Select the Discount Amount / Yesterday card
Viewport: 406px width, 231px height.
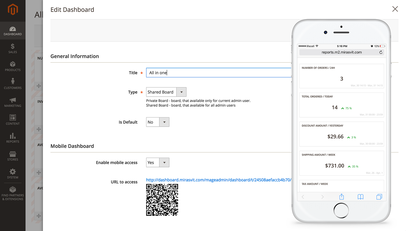coord(342,134)
